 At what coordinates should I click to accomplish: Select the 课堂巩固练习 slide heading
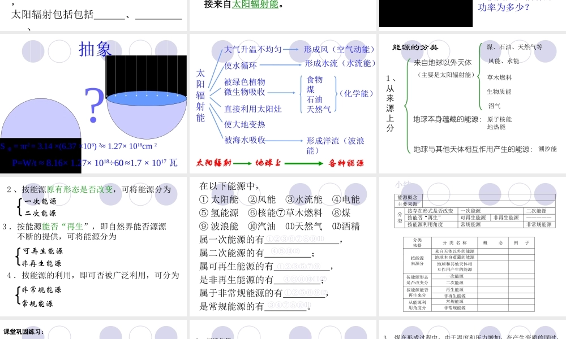pyautogui.click(x=23, y=332)
